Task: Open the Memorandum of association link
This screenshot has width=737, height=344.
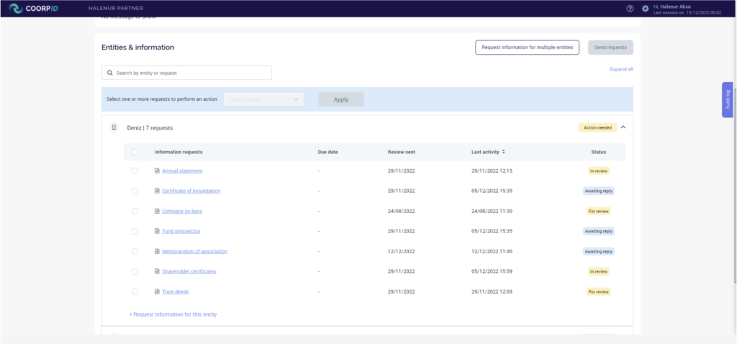Action: point(194,251)
